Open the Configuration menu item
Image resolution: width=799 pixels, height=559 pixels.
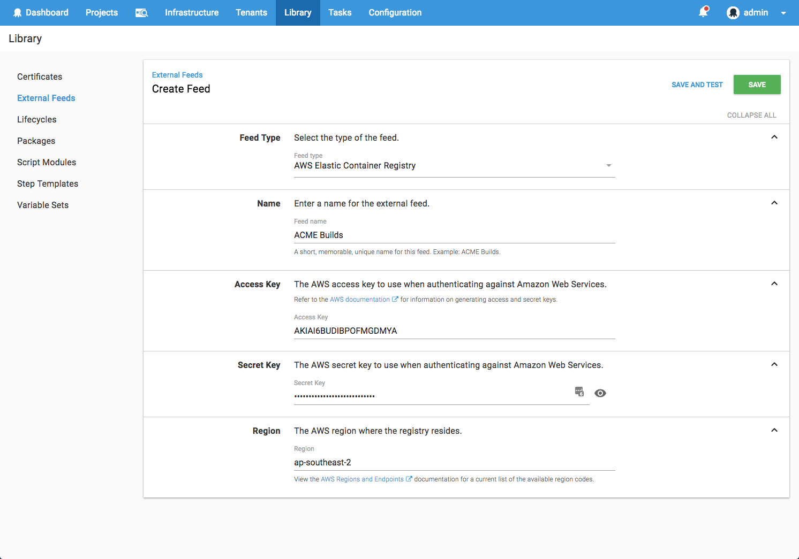[395, 13]
